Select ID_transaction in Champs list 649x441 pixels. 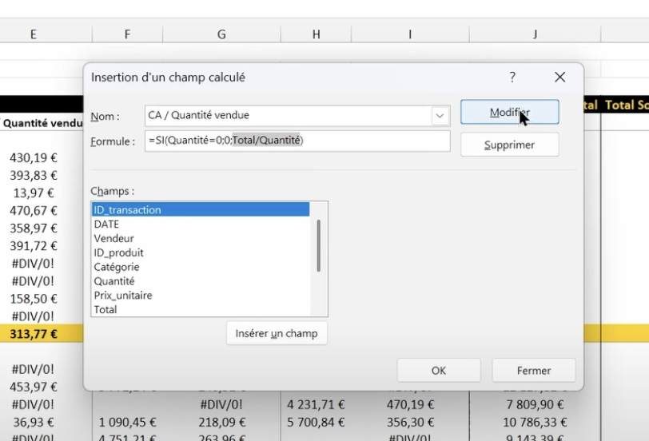tap(201, 210)
